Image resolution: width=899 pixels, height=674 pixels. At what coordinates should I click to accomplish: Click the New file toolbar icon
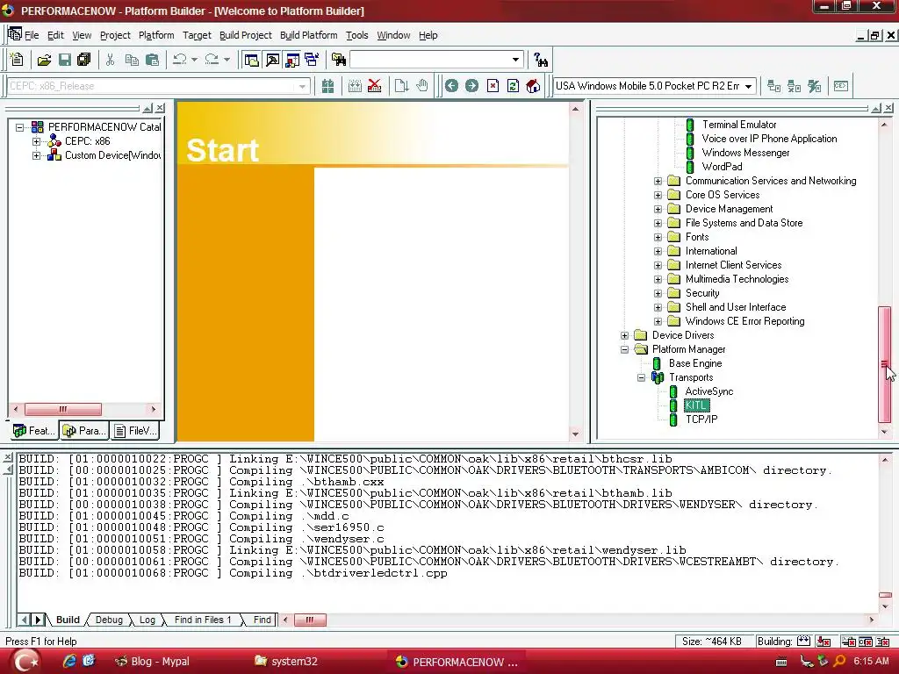[x=17, y=60]
